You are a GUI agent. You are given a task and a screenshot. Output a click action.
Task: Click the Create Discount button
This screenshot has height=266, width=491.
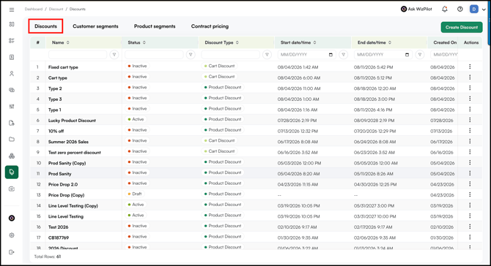(462, 27)
